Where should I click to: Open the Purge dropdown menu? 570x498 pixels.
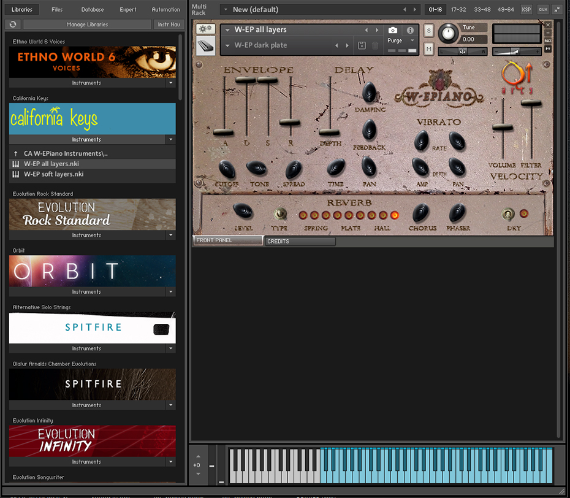pyautogui.click(x=401, y=40)
